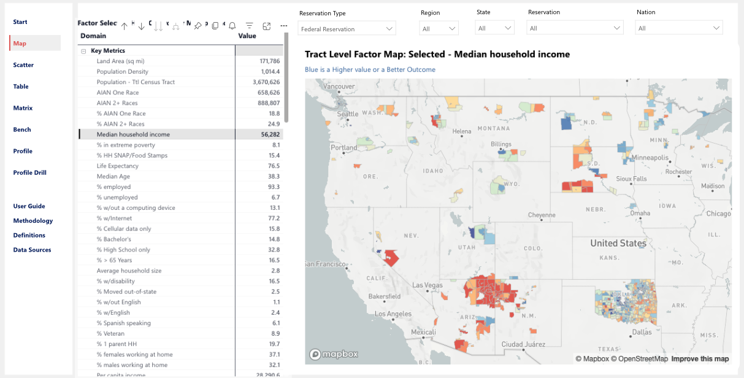Select the Land Area (sq mi) row
The image size is (744, 378).
pos(180,61)
